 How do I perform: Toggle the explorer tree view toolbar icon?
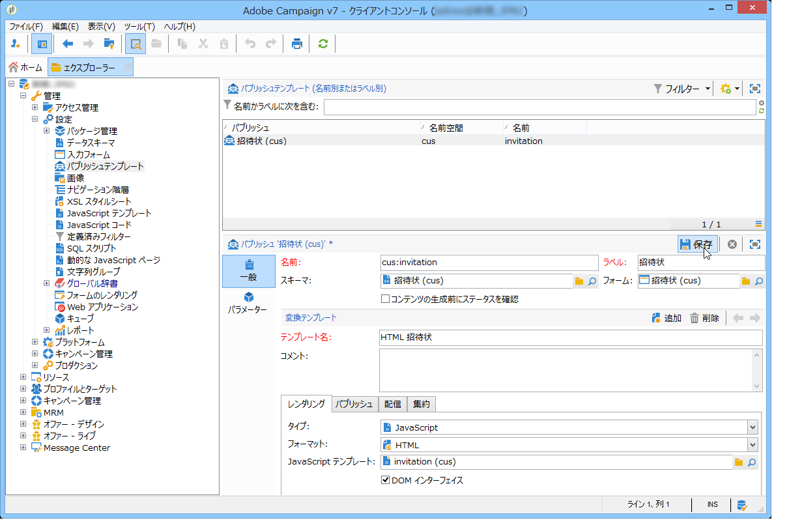42,44
